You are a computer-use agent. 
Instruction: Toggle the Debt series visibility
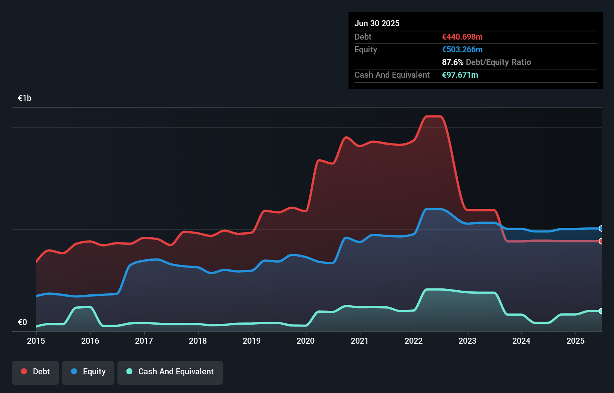pos(36,372)
